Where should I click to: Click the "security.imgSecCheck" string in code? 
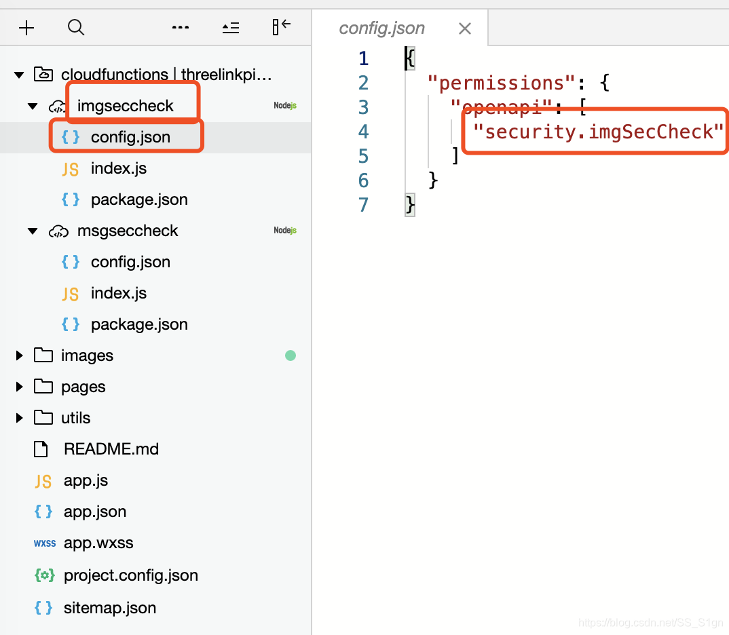[x=599, y=132]
